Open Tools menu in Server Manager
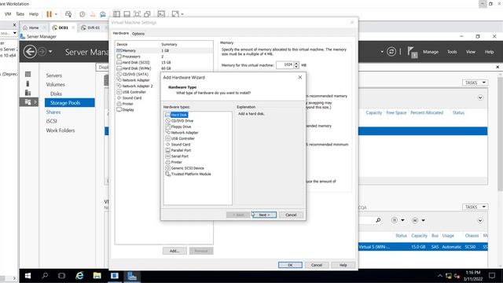This screenshot has height=283, width=503. click(x=452, y=52)
